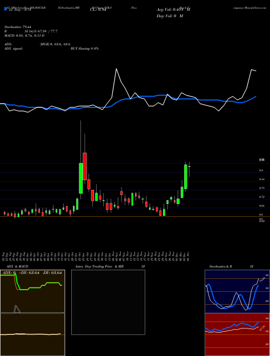Open the empty Intra Day Trading chart box
The height and width of the screenshot is (356, 270).
[x=108, y=302]
